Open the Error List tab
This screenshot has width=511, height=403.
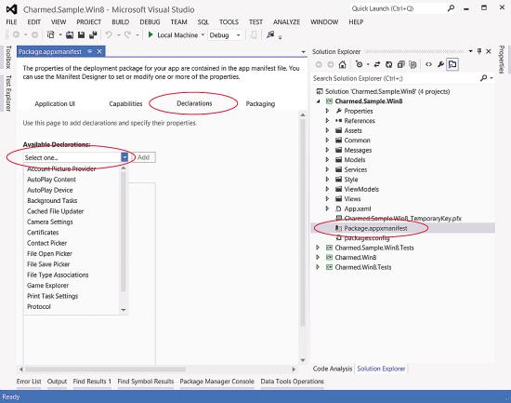pyautogui.click(x=29, y=381)
